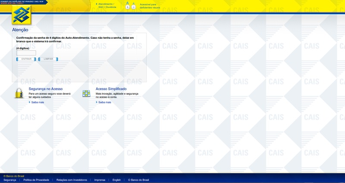
Task: Decrease font size with minus button
Action: [x=133, y=7]
